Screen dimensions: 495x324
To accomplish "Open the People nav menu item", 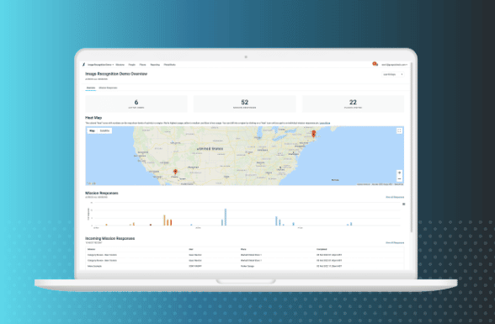I will click(132, 65).
